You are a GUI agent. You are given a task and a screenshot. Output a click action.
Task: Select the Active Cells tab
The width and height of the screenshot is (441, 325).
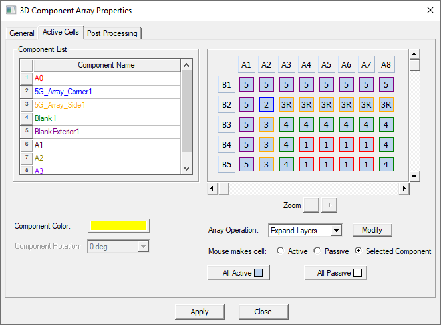[61, 32]
